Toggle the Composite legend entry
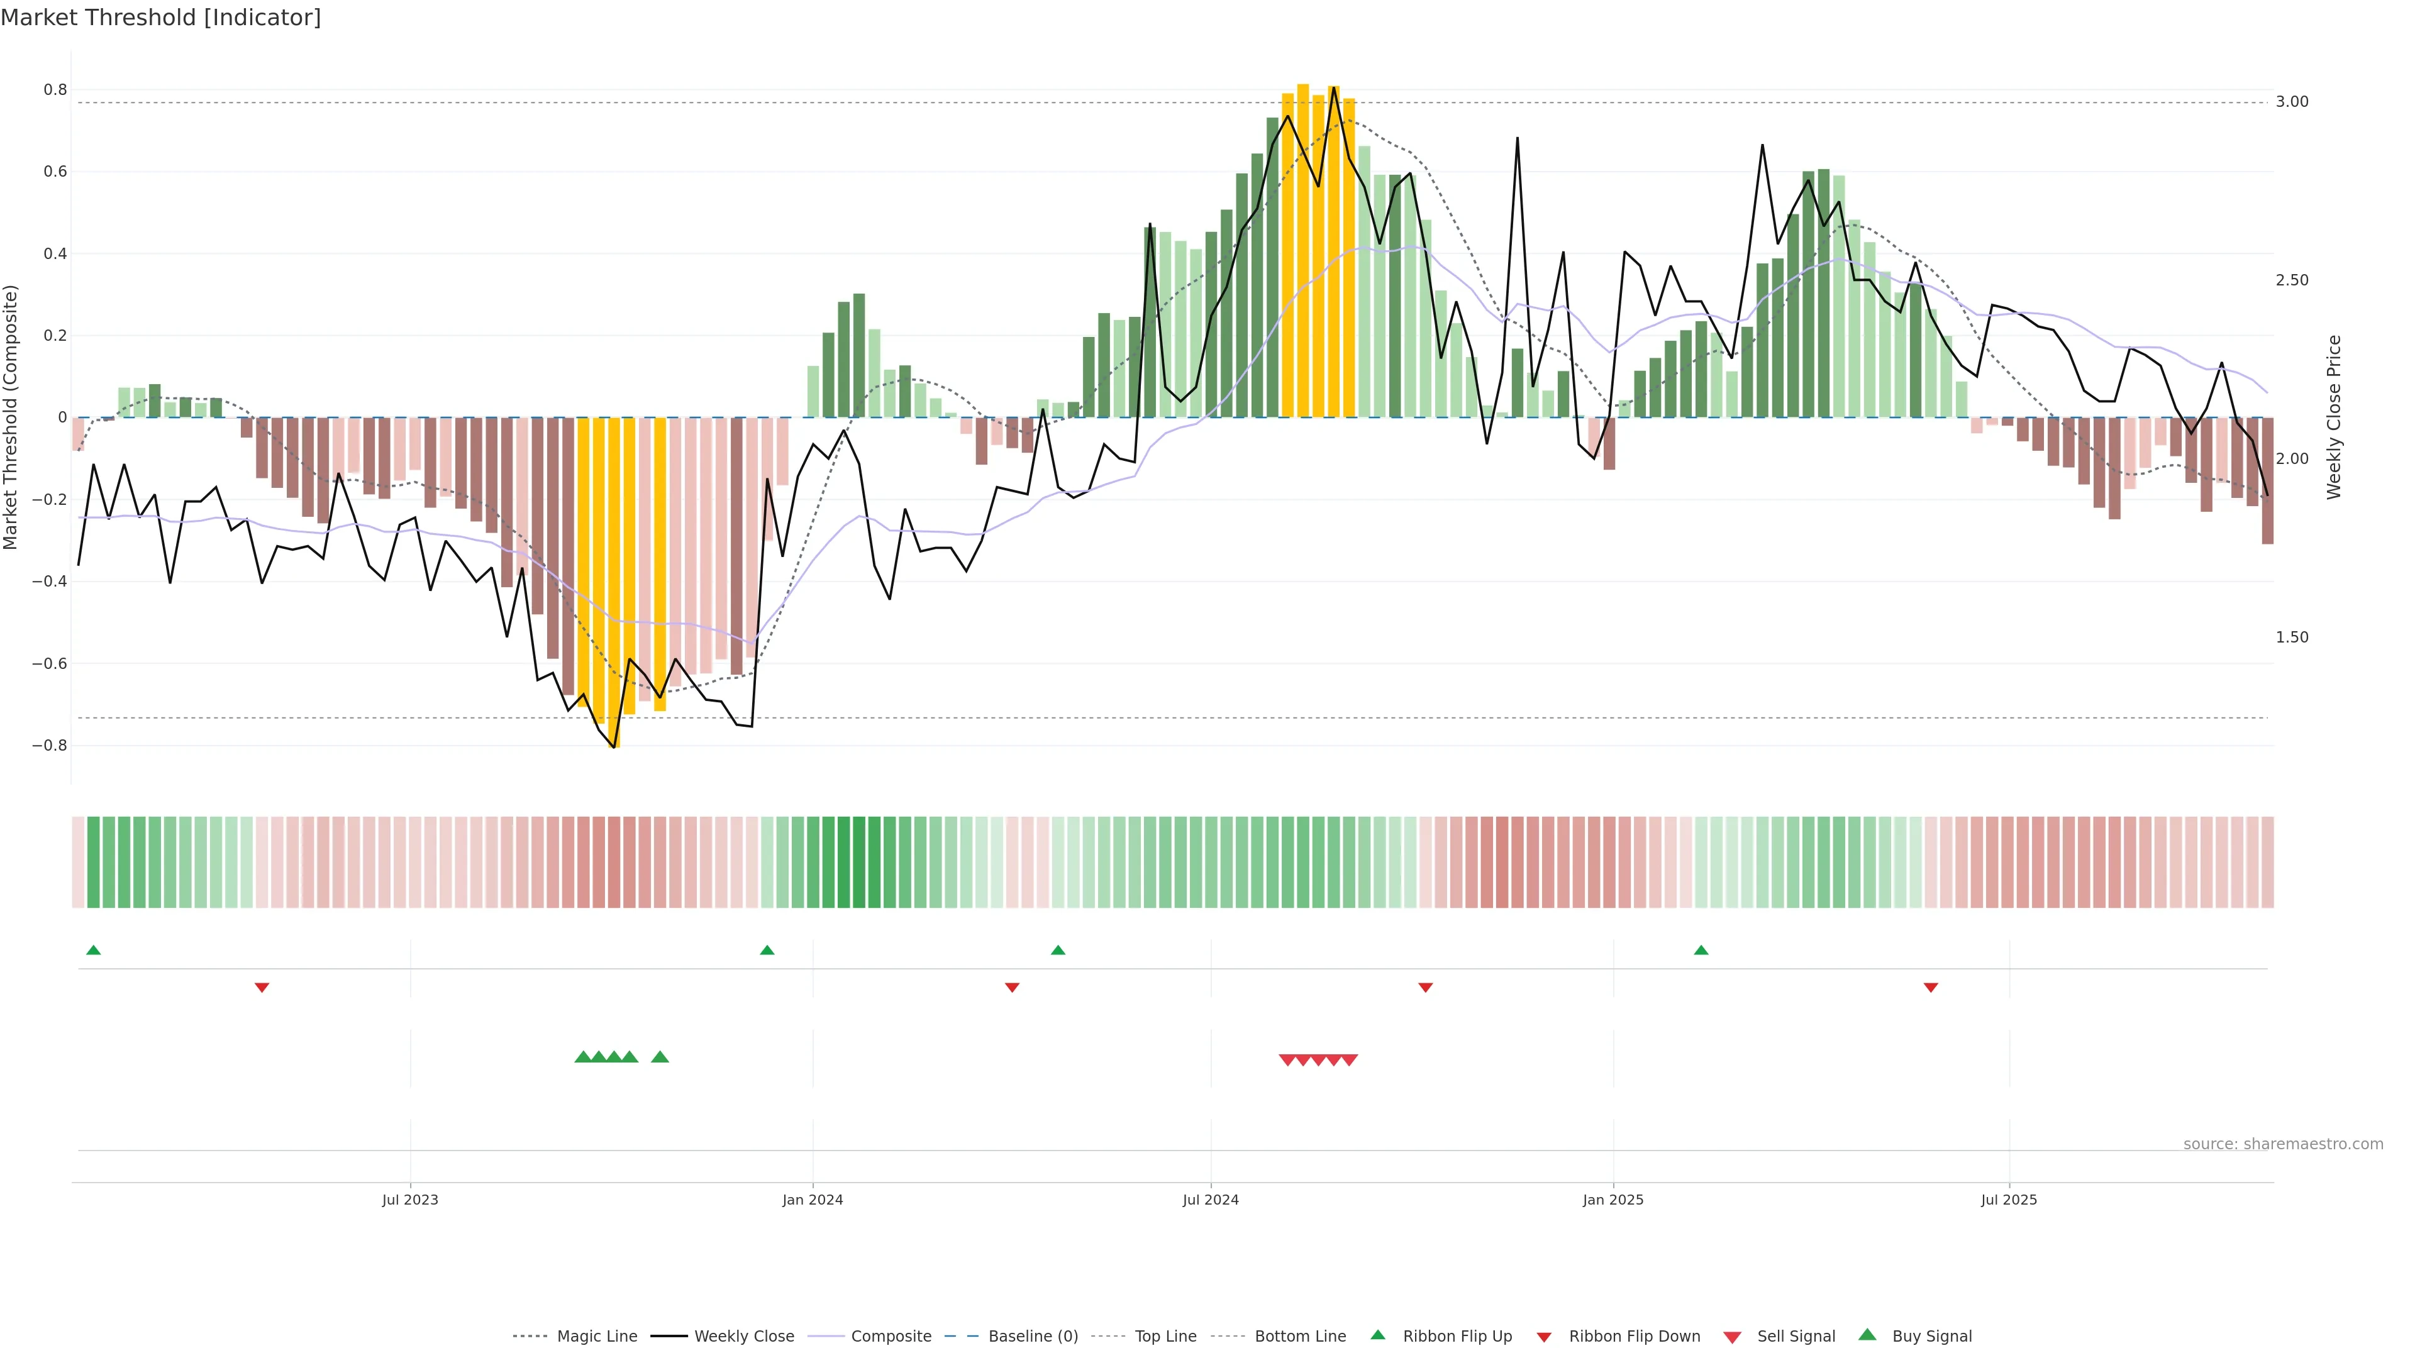 pos(891,1337)
